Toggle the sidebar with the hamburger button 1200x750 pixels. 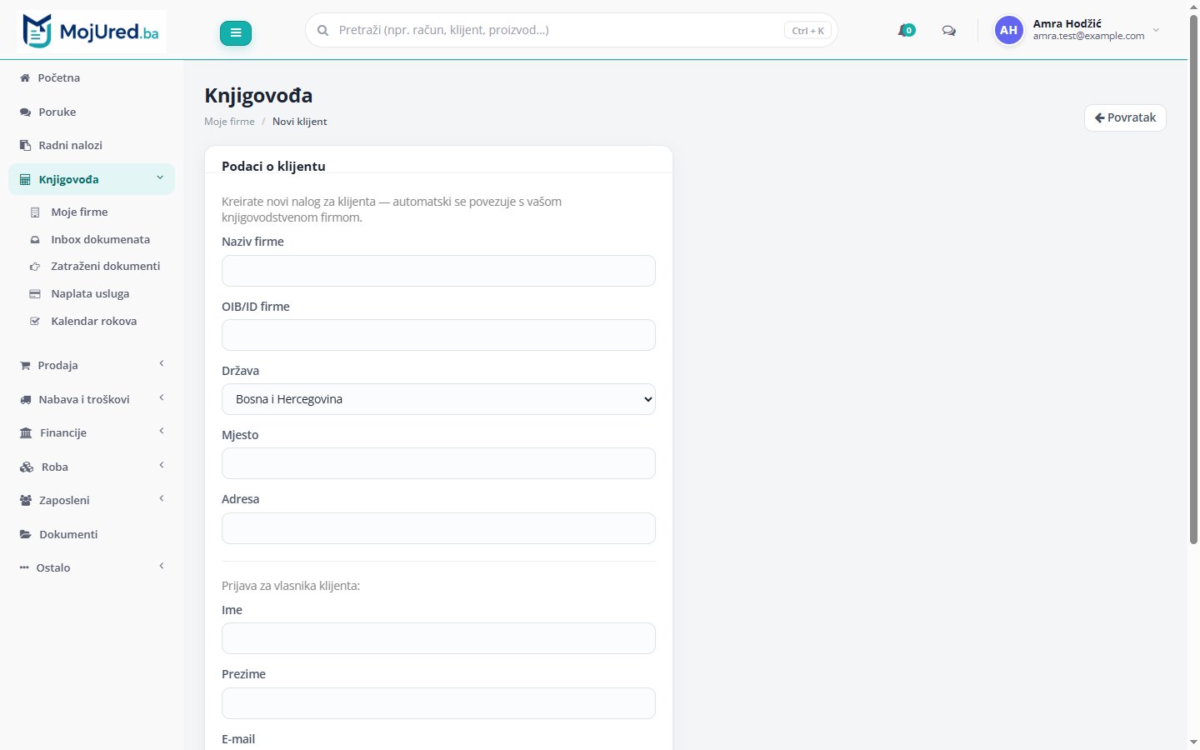236,32
